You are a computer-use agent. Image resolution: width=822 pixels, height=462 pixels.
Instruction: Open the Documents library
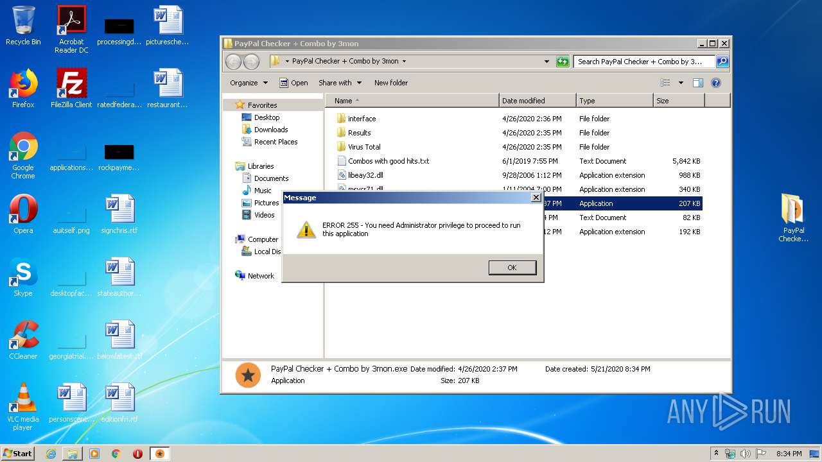point(265,178)
